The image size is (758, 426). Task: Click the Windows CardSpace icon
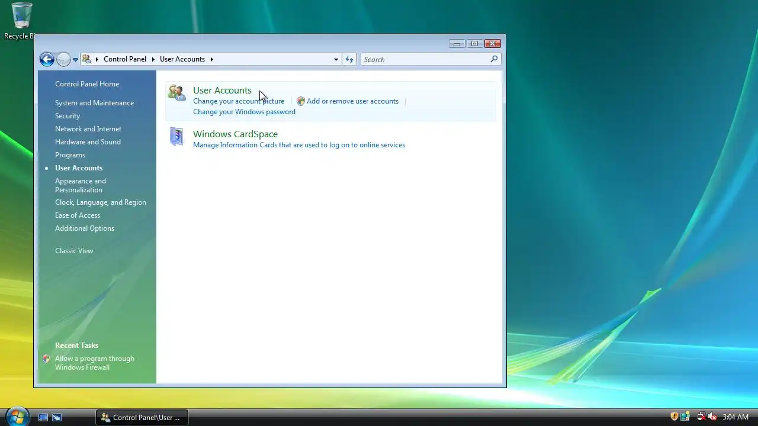click(176, 137)
